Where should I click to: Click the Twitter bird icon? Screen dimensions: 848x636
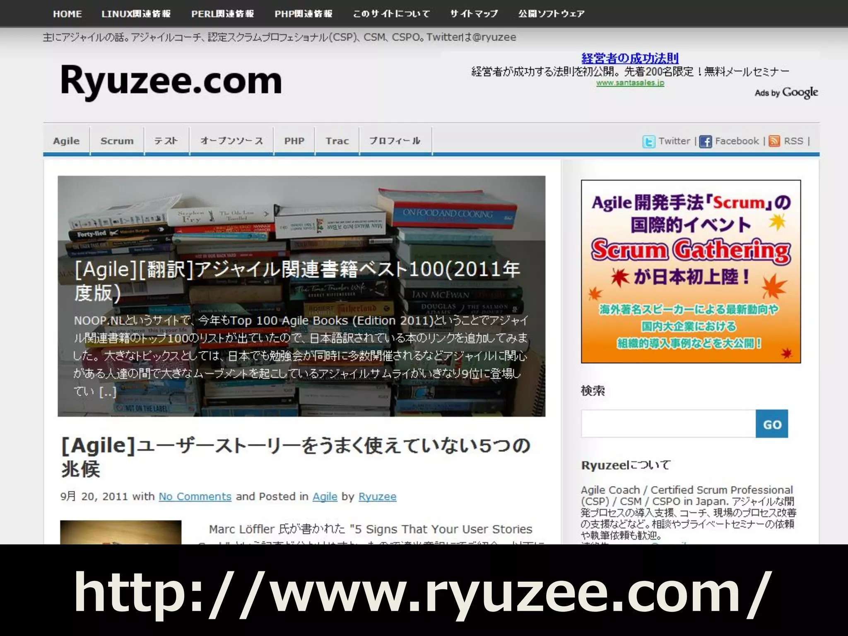click(x=649, y=142)
